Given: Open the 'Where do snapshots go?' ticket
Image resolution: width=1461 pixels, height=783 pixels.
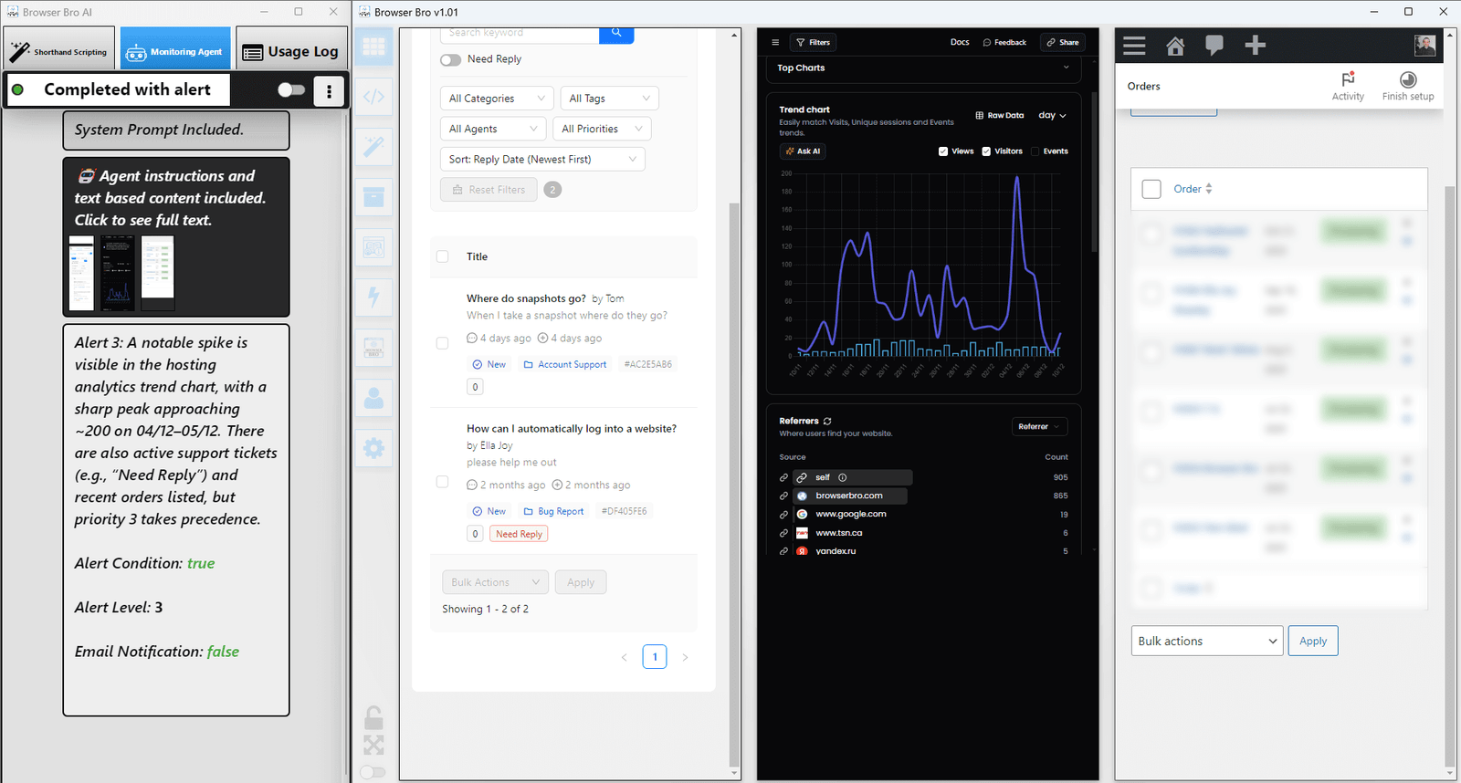Looking at the screenshot, I should 526,298.
